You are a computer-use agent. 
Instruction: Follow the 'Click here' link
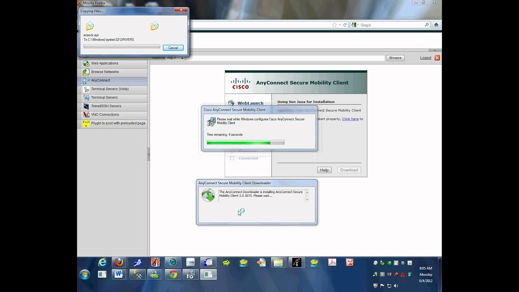point(350,119)
